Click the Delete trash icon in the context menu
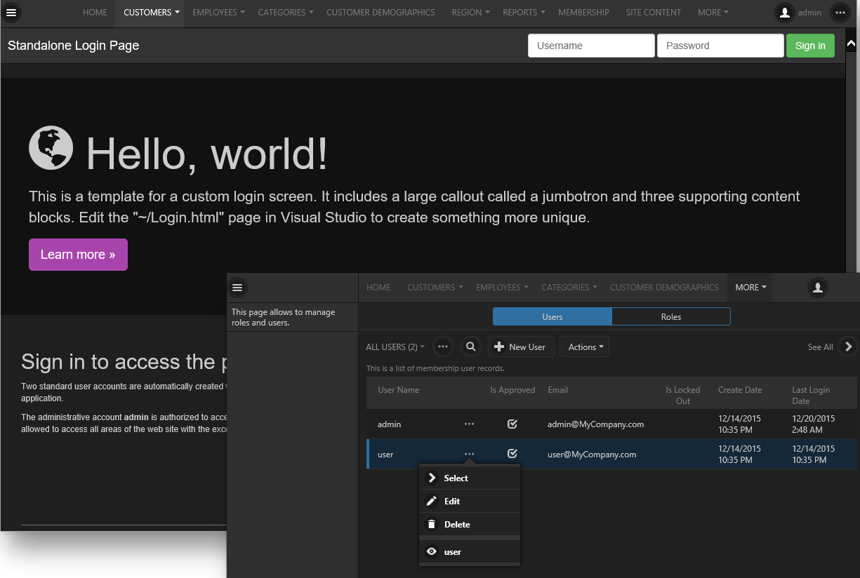Viewport: 860px width, 578px height. (432, 524)
